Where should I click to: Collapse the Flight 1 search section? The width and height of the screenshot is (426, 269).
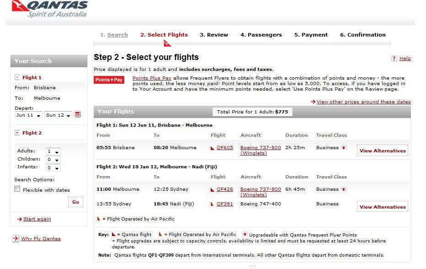tap(17, 77)
